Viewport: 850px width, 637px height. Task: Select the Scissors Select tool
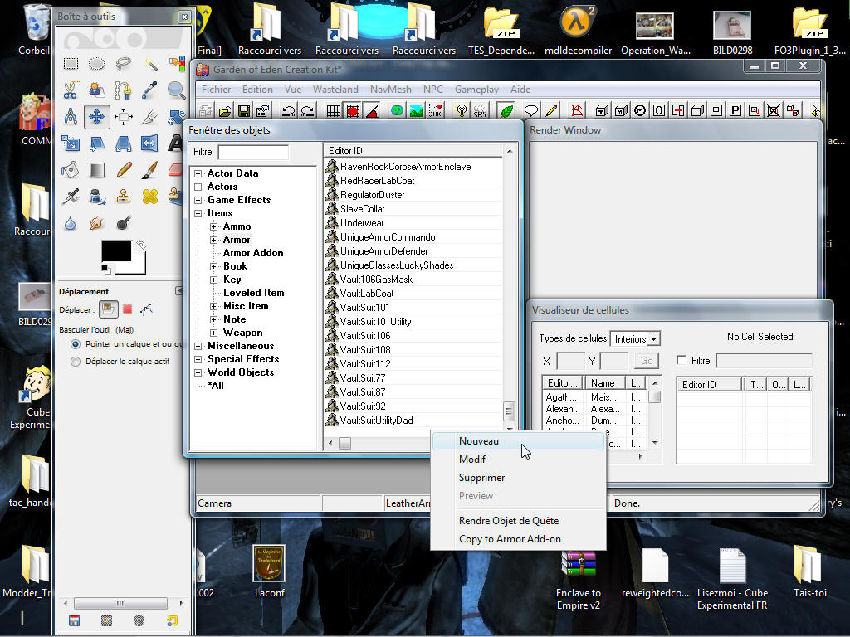tap(71, 90)
